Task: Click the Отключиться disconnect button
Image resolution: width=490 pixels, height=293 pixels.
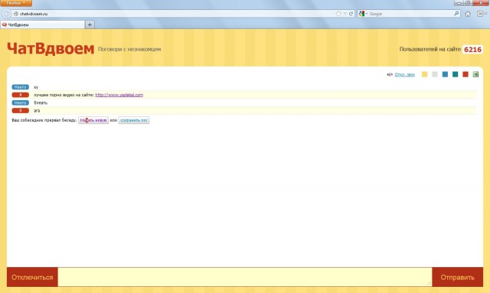Action: [32, 277]
